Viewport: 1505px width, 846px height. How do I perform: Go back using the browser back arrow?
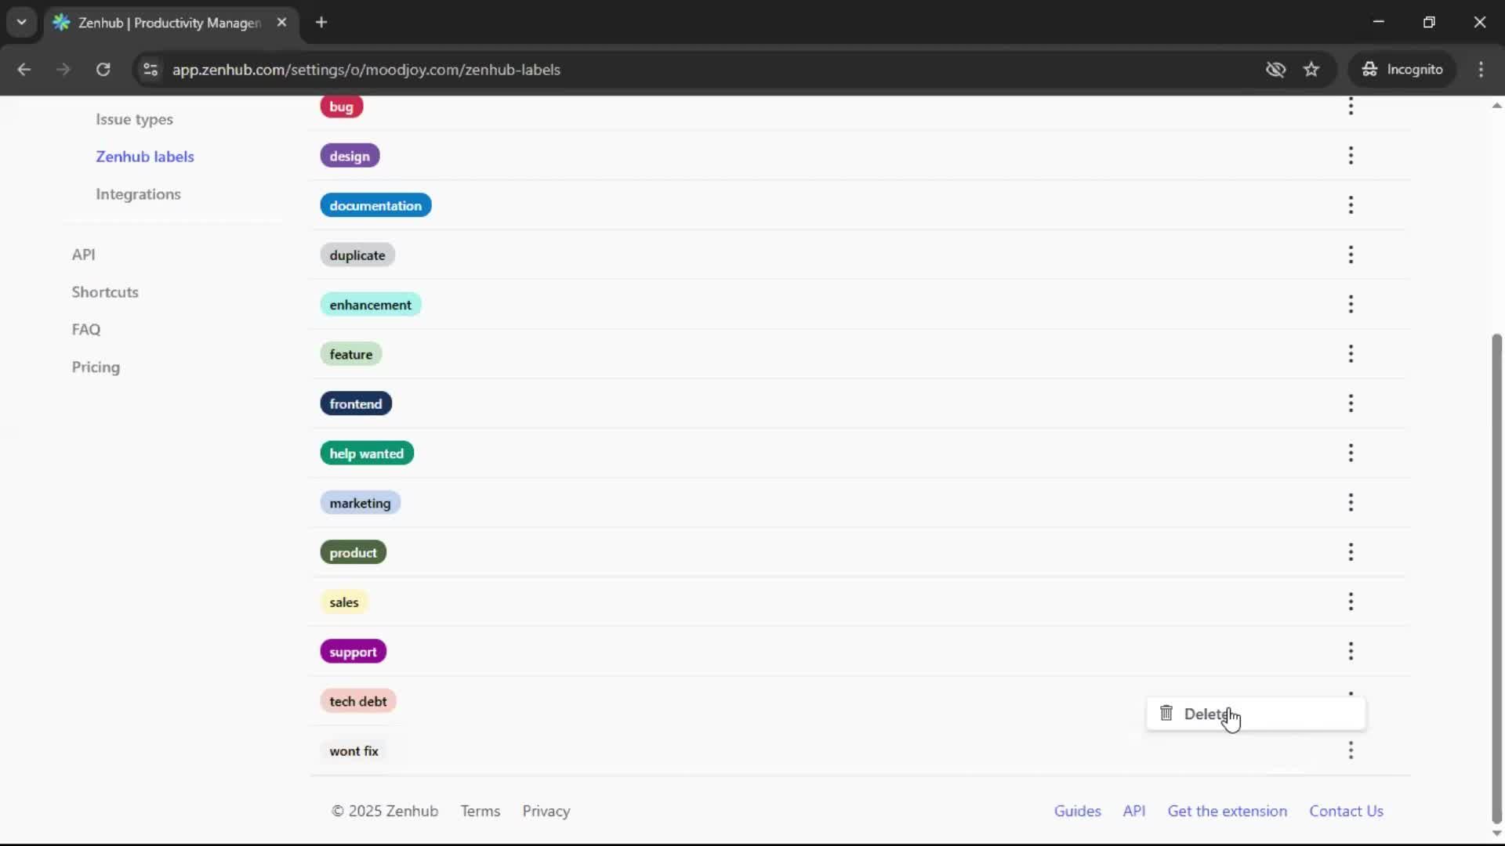point(24,69)
